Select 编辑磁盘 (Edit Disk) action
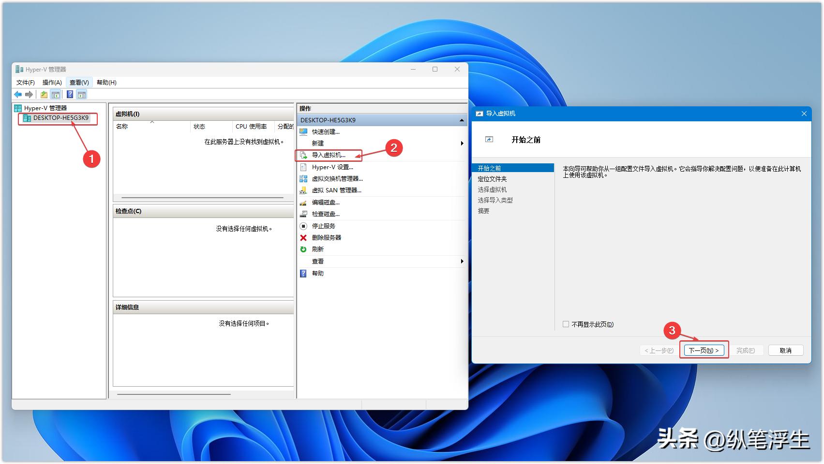The height and width of the screenshot is (464, 824). click(x=325, y=202)
